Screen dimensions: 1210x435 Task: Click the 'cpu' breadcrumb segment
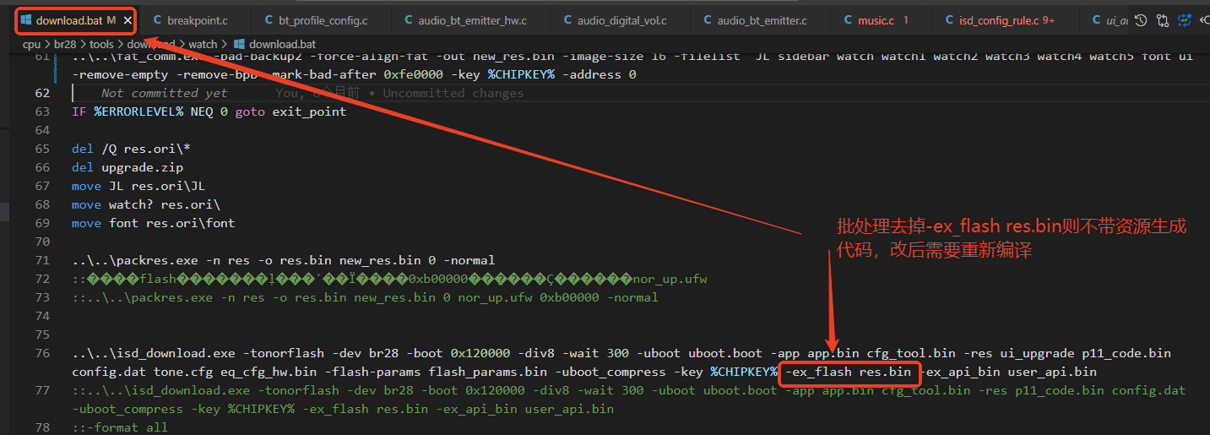[31, 44]
